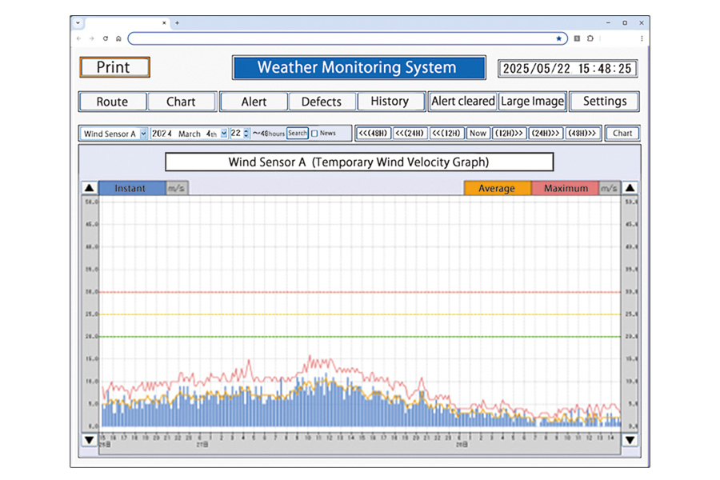The image size is (720, 480).
Task: Click the Alert cleared button
Action: [x=463, y=102]
